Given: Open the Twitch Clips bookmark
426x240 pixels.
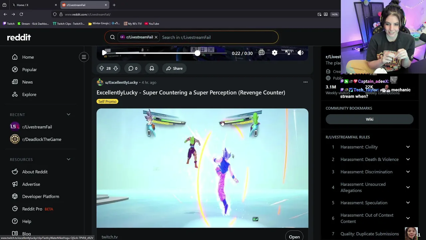Looking at the screenshot, I should [x=69, y=24].
